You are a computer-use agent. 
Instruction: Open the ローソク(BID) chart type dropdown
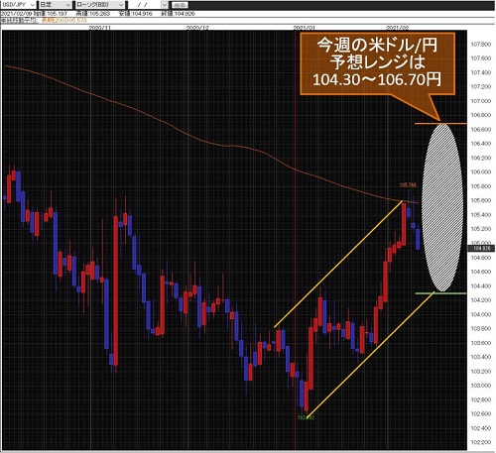pos(99,5)
